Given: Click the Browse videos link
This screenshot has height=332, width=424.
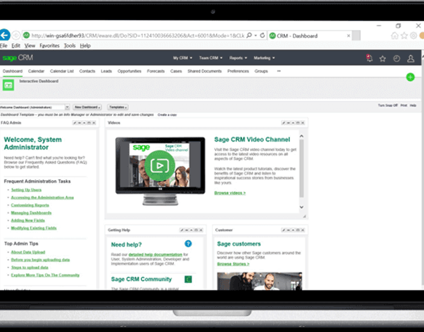Looking at the screenshot, I should pyautogui.click(x=230, y=193).
